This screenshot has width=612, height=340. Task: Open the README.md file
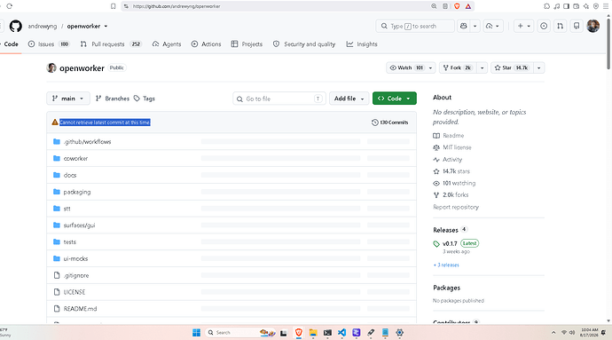click(81, 309)
